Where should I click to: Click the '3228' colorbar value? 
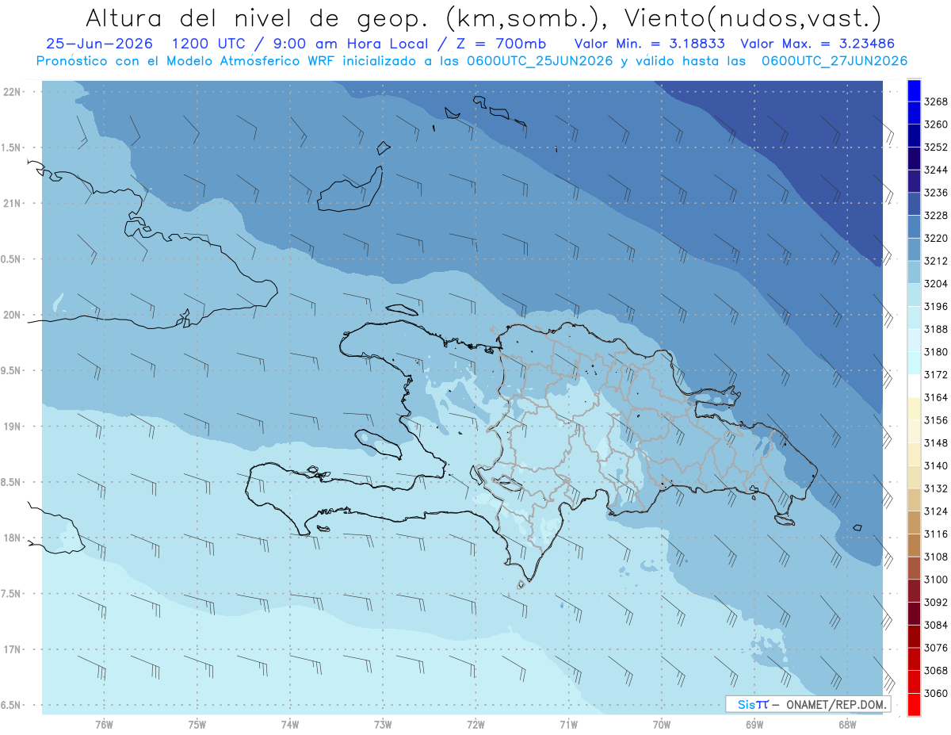[936, 216]
